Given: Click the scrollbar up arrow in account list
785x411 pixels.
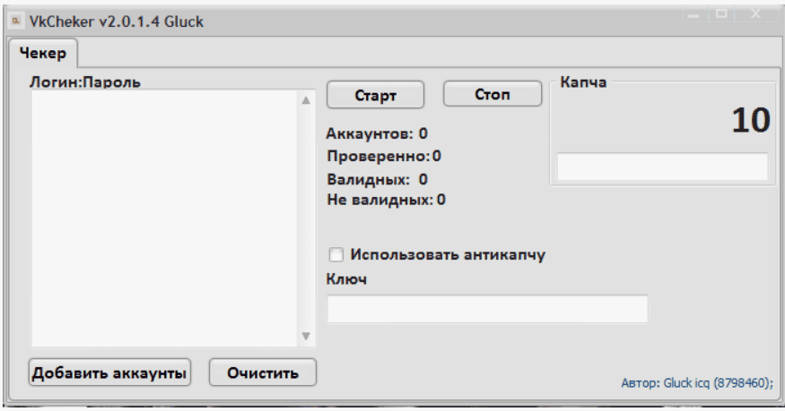Looking at the screenshot, I should pos(307,100).
